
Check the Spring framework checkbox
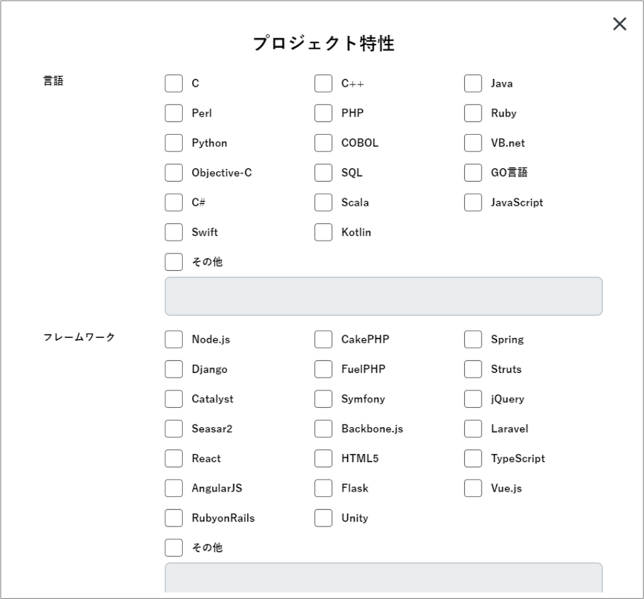point(473,339)
